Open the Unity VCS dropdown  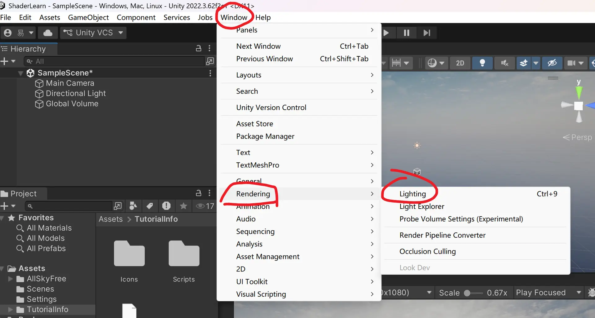tap(93, 33)
